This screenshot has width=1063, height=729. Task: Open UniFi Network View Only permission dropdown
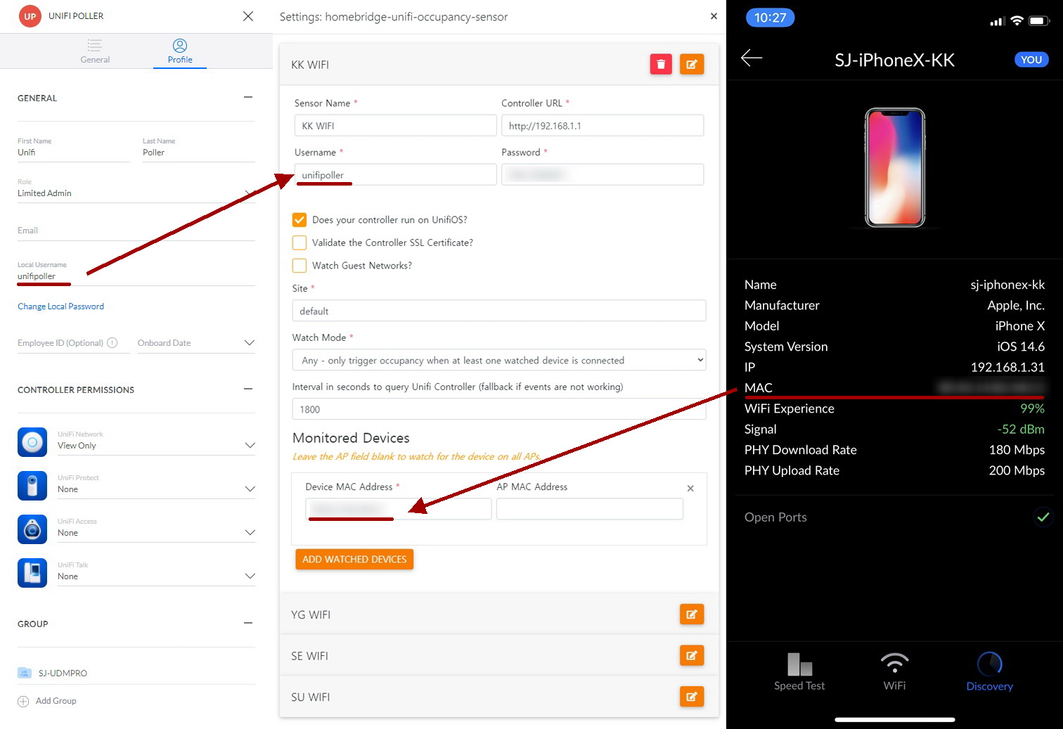click(x=156, y=445)
